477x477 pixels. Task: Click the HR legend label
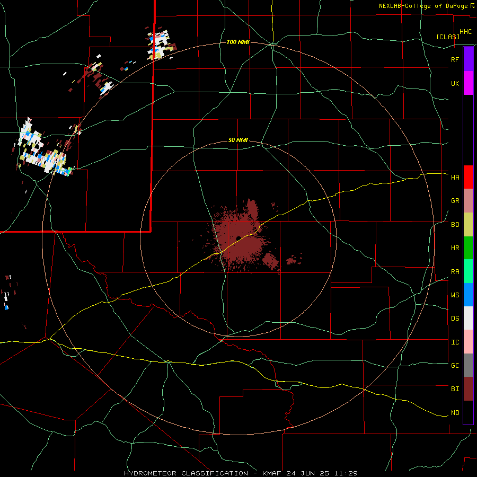point(455,248)
